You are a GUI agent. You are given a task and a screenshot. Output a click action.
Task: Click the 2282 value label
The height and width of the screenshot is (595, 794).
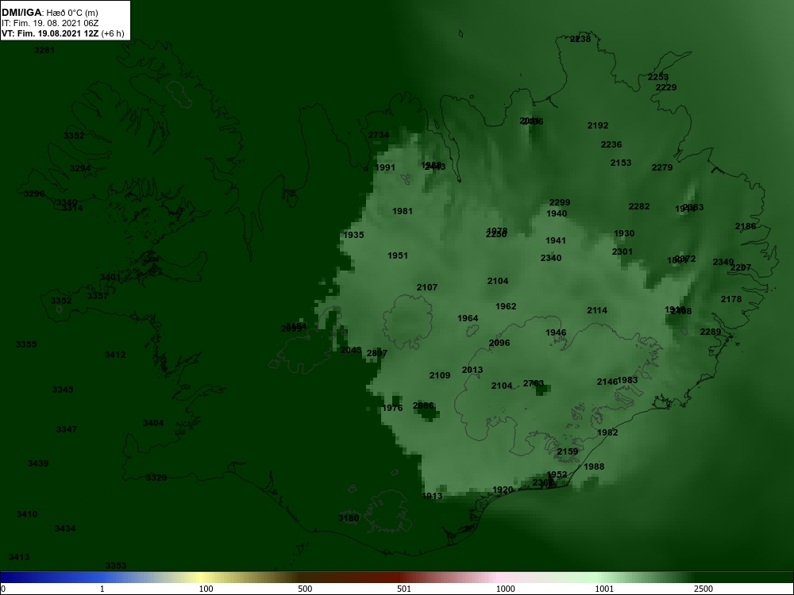click(x=638, y=207)
